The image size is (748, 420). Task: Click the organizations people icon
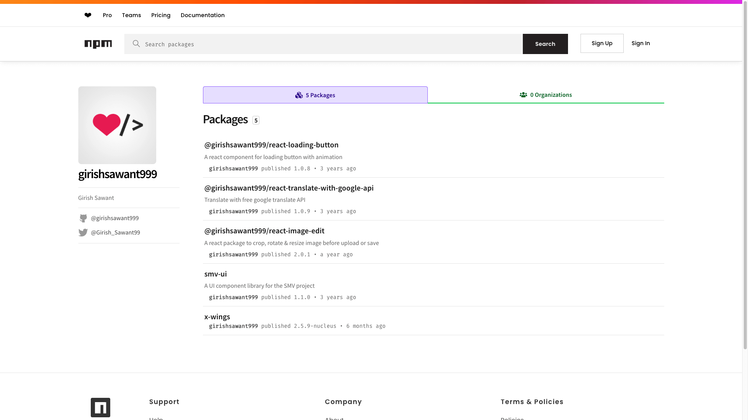(523, 95)
